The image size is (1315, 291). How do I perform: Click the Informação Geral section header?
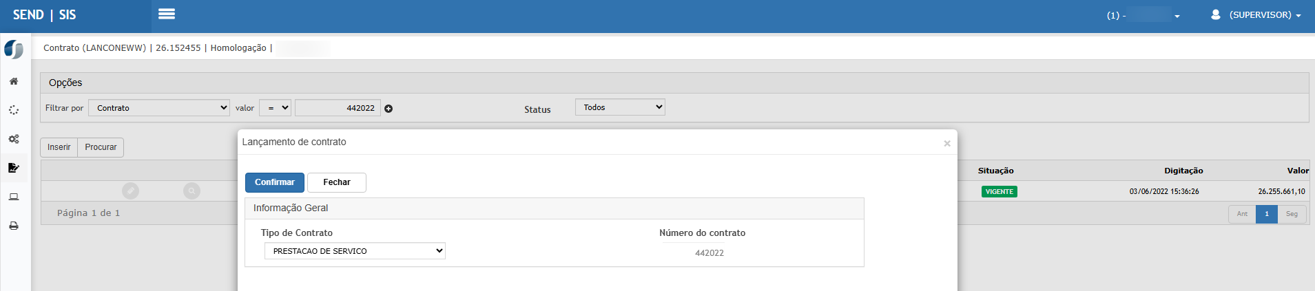[555, 208]
